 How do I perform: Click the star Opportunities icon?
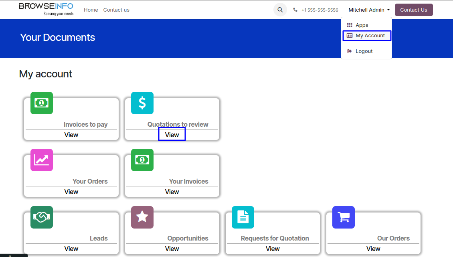[142, 217]
